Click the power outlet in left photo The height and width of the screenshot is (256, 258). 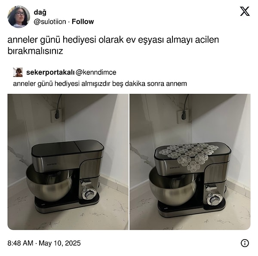[x=56, y=115]
